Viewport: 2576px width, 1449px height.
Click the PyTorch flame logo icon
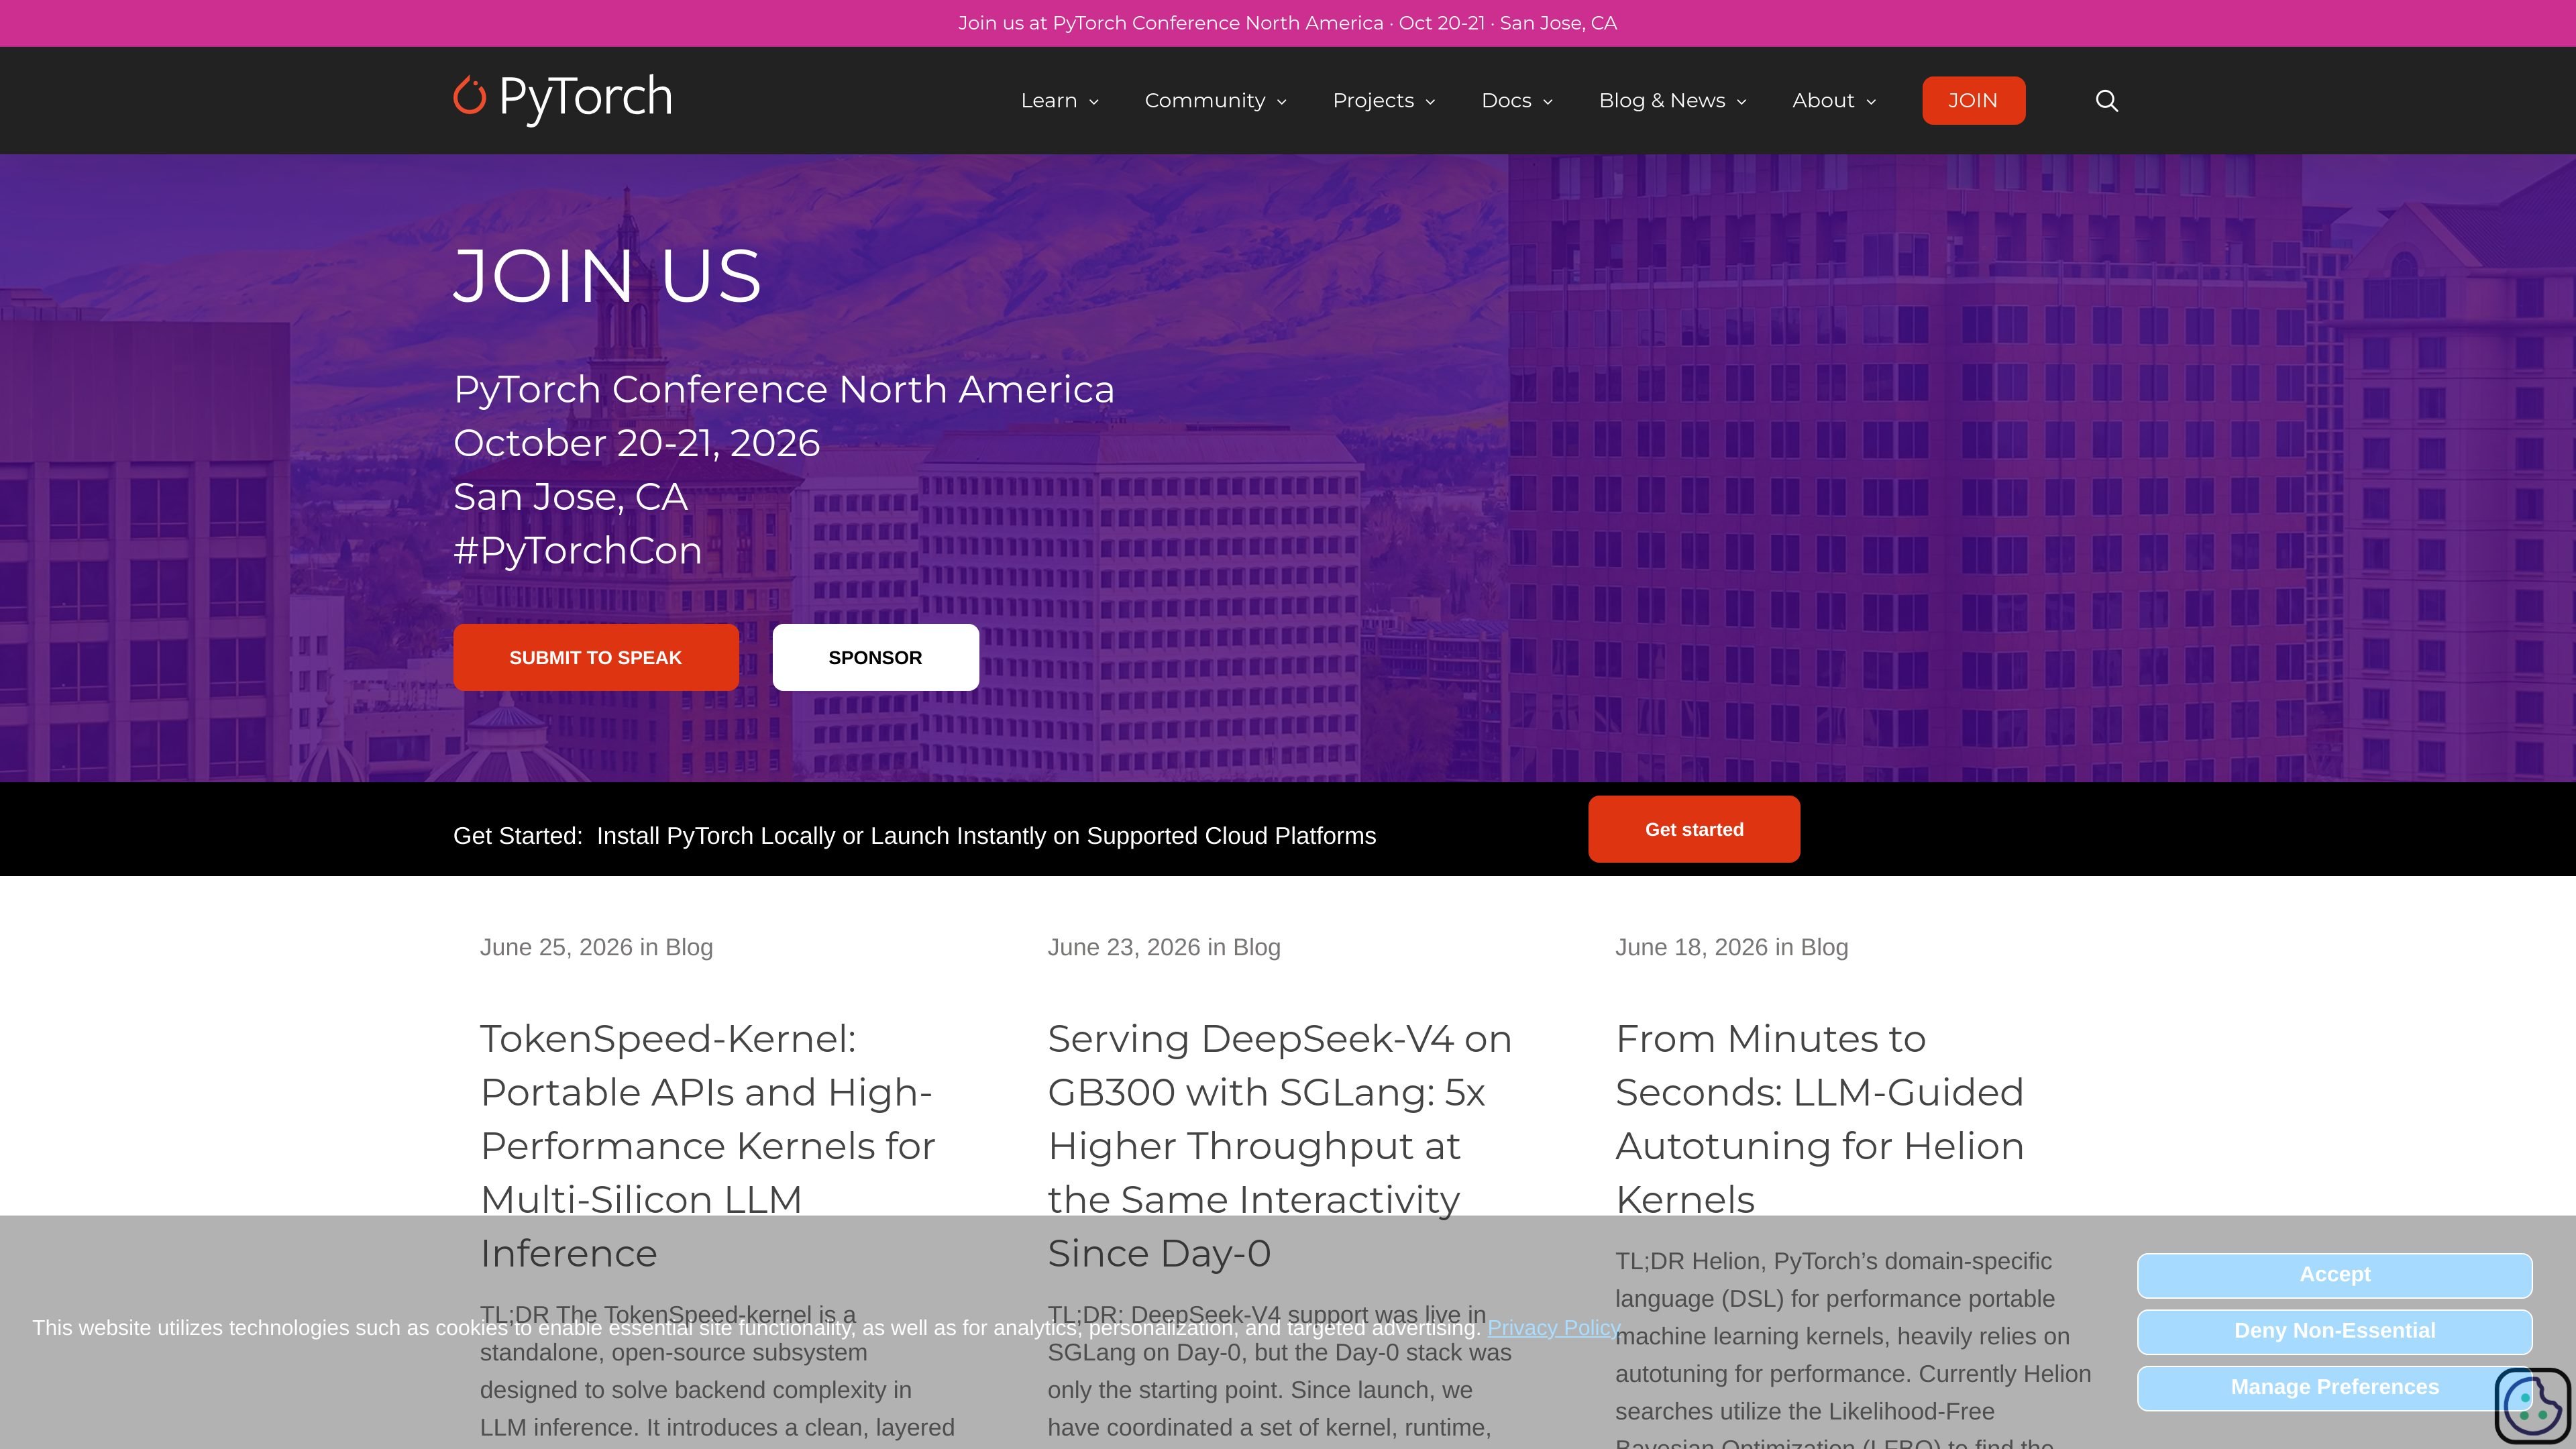pyautogui.click(x=469, y=96)
